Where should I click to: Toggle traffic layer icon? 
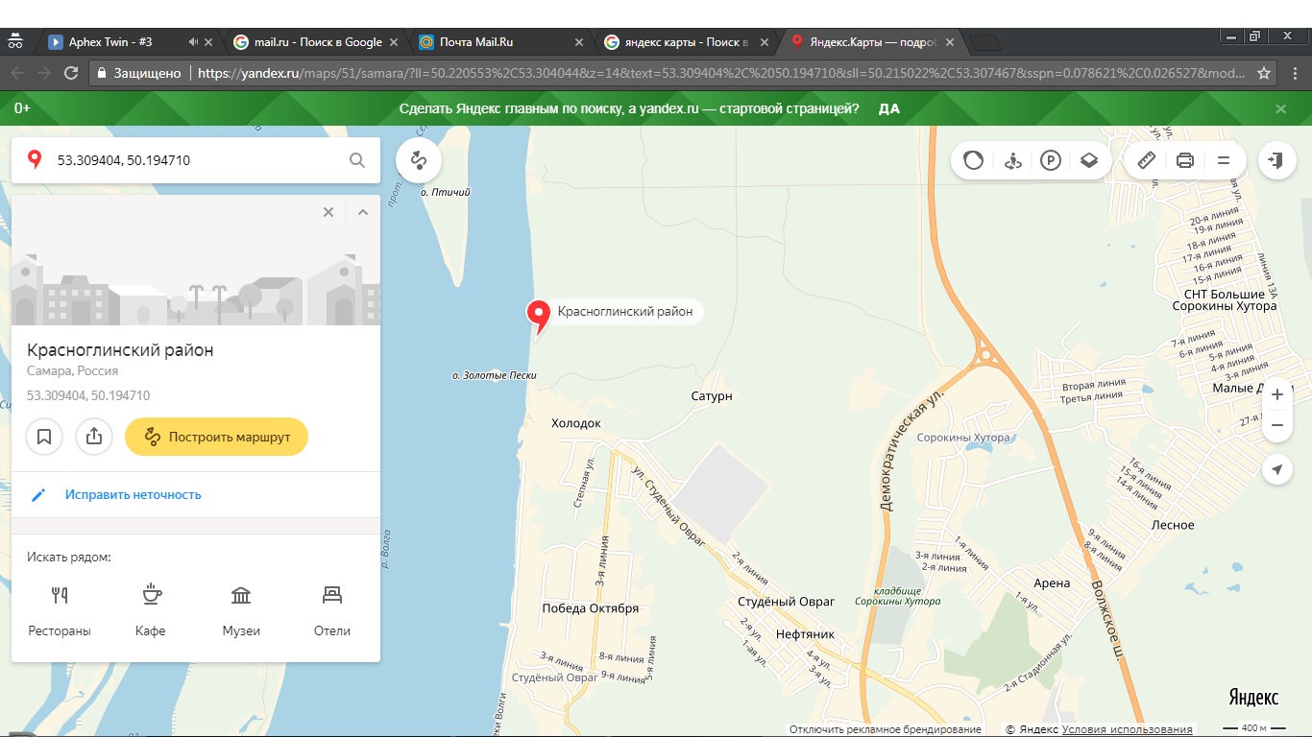tap(974, 160)
